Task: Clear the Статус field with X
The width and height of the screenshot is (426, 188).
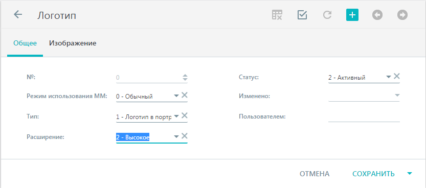Action: [397, 76]
